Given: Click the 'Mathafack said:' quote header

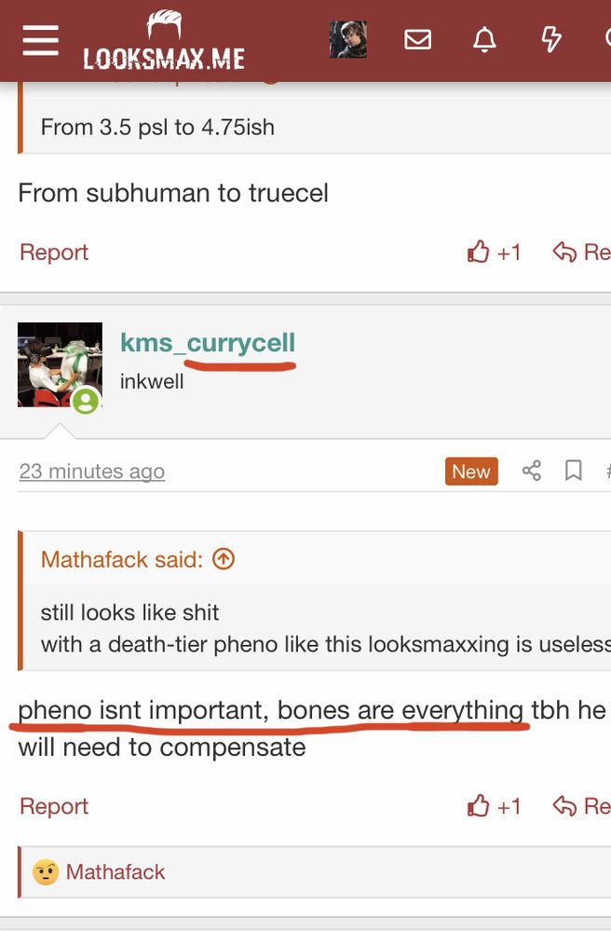Looking at the screenshot, I should 121,559.
